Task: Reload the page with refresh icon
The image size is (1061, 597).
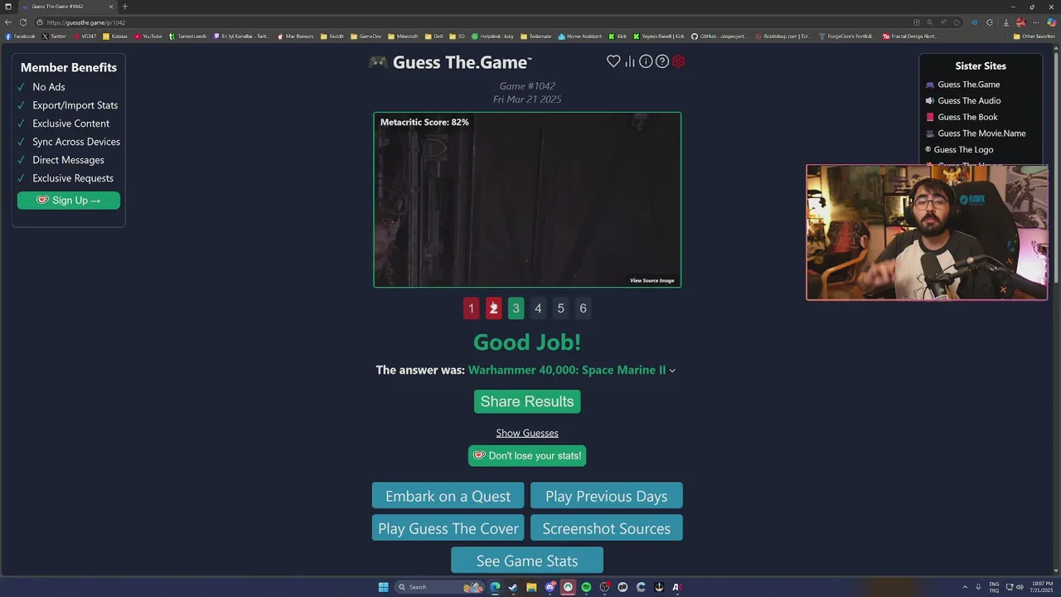Action: pyautogui.click(x=22, y=22)
